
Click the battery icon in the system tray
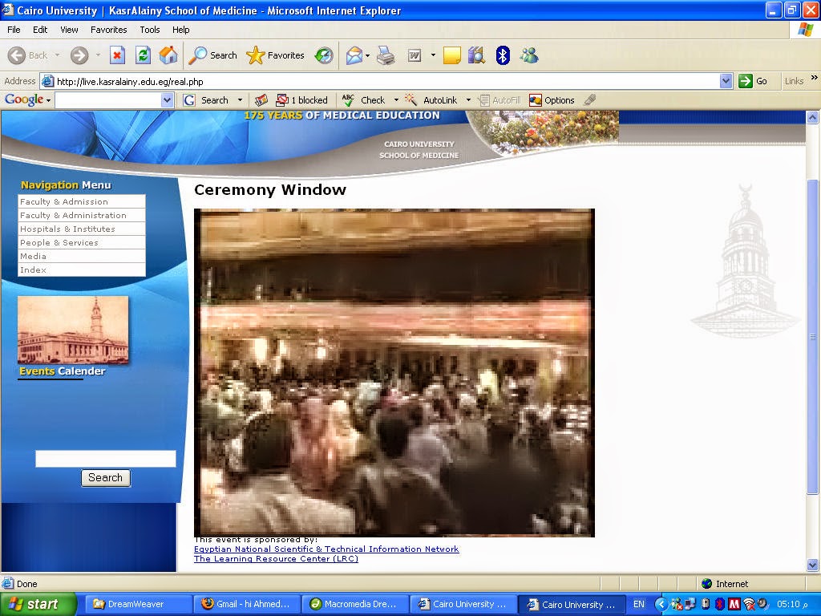point(706,604)
